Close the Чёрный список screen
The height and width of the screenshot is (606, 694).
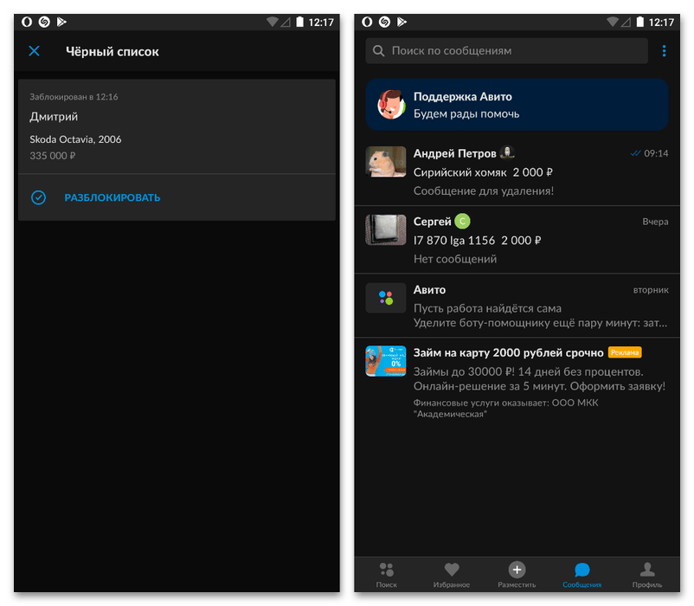(x=34, y=51)
